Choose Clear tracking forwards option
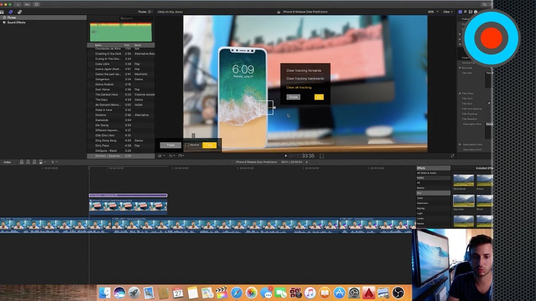 click(304, 71)
